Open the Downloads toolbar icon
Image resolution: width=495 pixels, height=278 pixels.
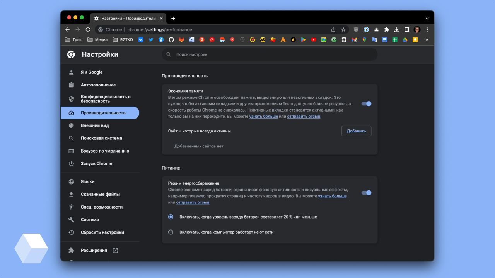point(396,29)
